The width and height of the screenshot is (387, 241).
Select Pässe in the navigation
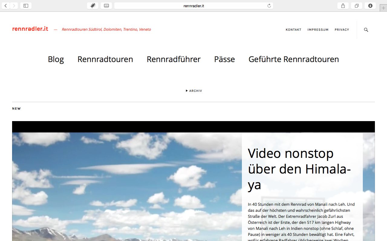tap(224, 59)
